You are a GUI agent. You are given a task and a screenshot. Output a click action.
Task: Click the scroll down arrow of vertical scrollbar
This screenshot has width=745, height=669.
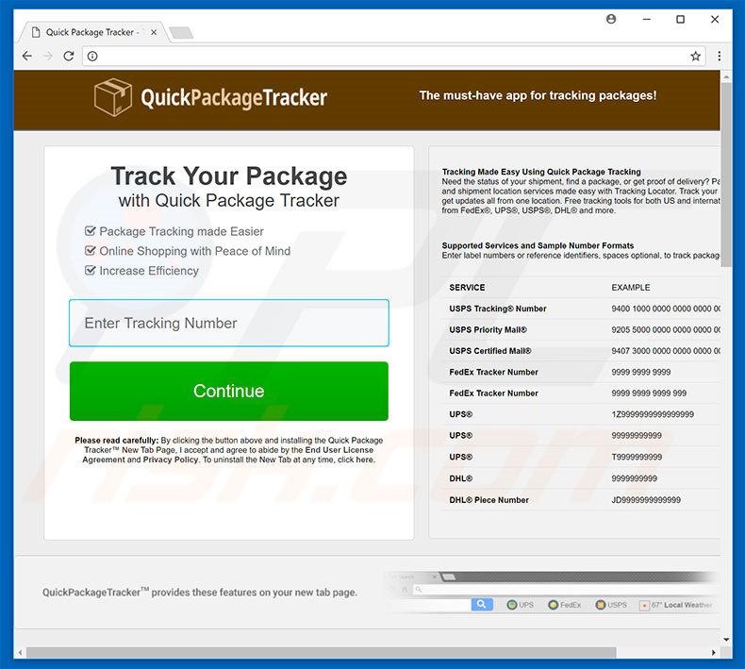[726, 640]
